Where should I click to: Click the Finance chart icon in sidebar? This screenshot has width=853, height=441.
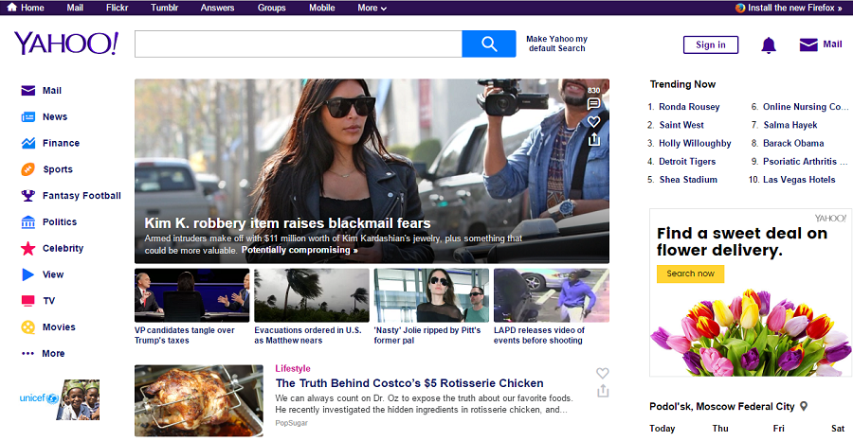coord(28,143)
